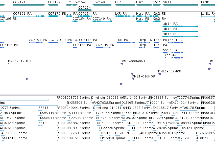Select the CG7164-RA transcript label
Image resolution: width=215 pixels, height=142 pixels.
pos(82,19)
